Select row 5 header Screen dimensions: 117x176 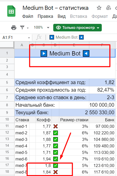(7, 83)
